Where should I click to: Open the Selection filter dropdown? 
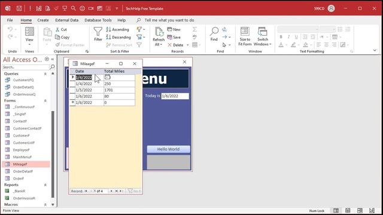[141, 29]
